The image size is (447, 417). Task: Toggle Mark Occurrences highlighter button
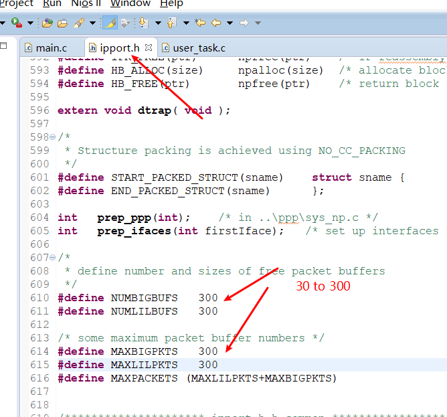[110, 23]
